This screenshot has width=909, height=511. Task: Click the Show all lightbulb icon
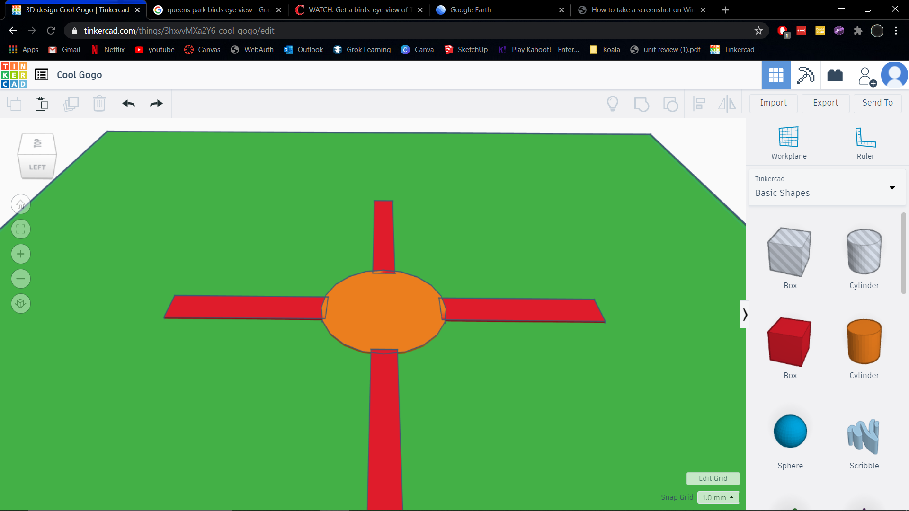pyautogui.click(x=613, y=104)
